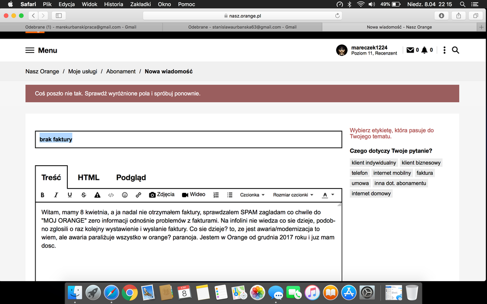This screenshot has width=487, height=304.
Task: Select internet mobilny label
Action: [x=392, y=173]
